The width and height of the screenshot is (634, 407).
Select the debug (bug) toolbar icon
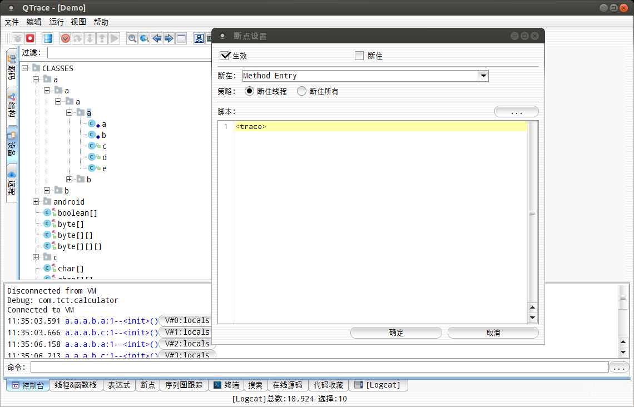click(x=17, y=38)
